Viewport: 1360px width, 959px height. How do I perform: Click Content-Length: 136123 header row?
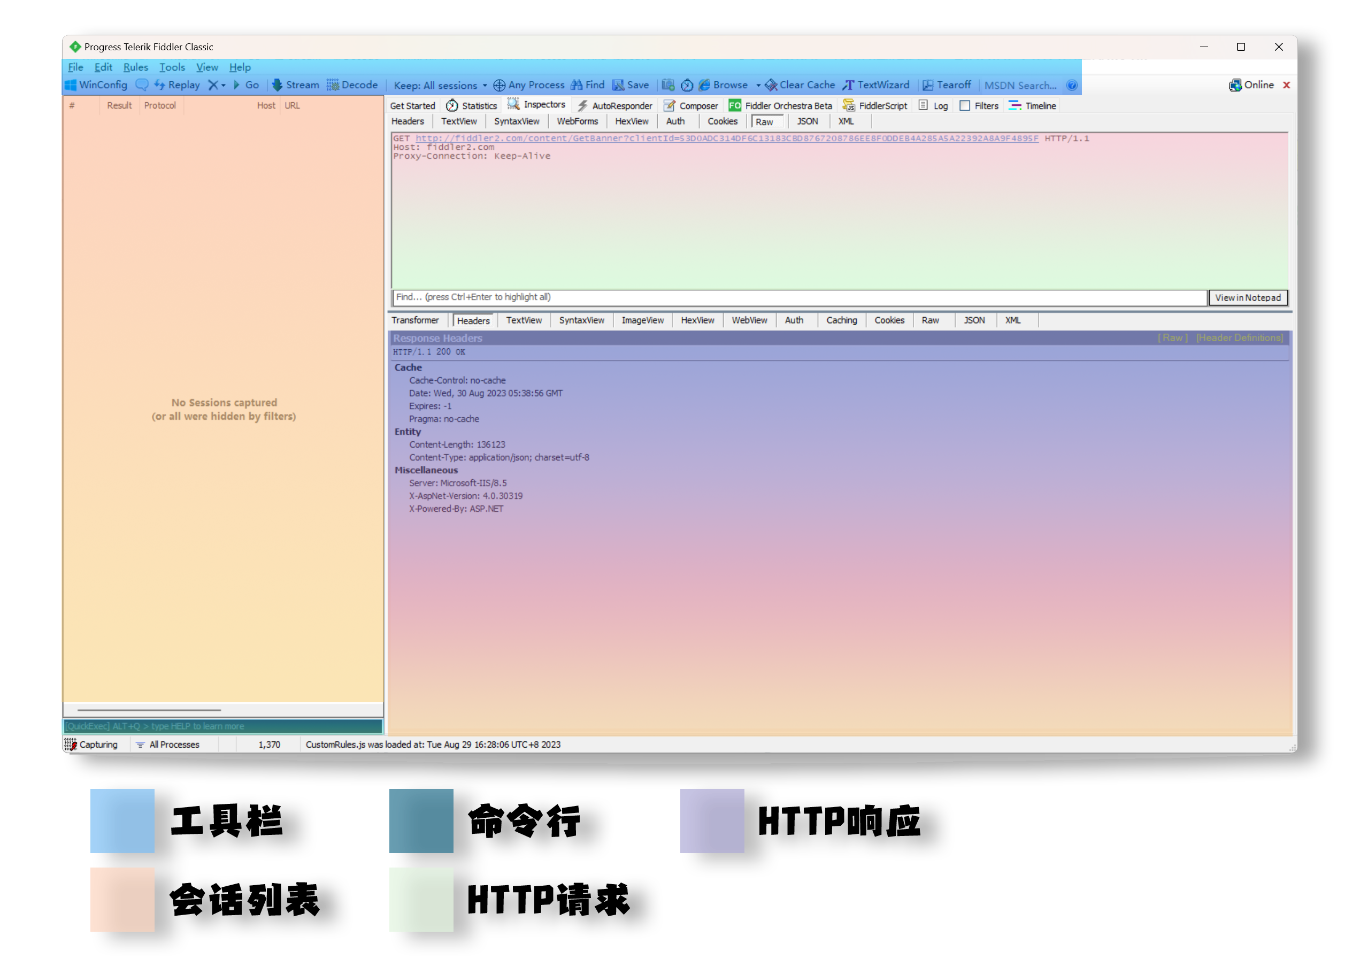(x=457, y=444)
